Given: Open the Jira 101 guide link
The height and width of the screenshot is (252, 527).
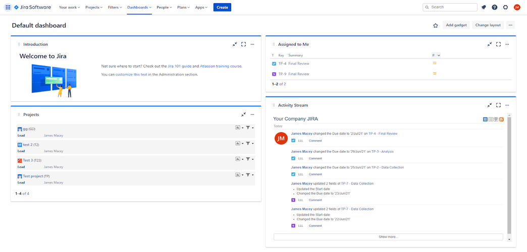Looking at the screenshot, I should click(180, 66).
